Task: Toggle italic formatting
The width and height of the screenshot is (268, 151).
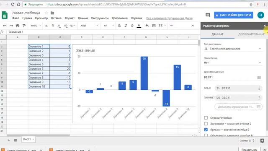Action: [x=126, y=26]
